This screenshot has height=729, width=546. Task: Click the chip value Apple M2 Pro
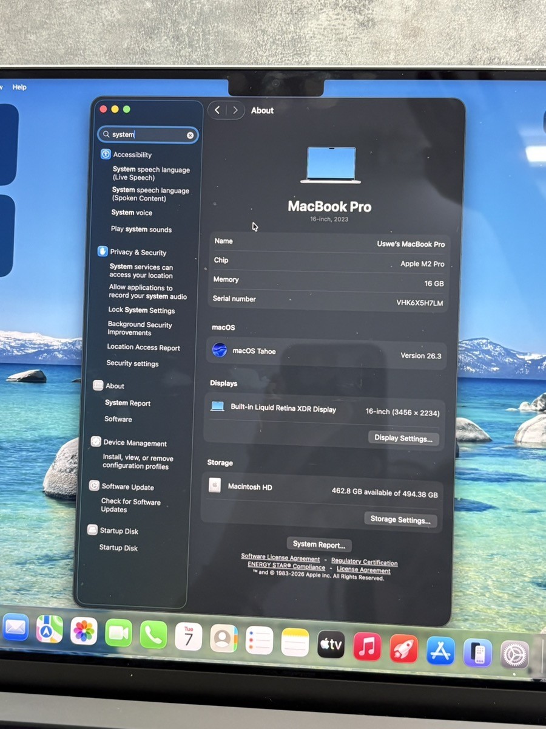point(422,264)
